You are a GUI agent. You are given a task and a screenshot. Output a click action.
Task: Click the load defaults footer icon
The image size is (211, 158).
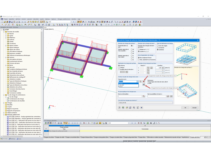pos(127,108)
